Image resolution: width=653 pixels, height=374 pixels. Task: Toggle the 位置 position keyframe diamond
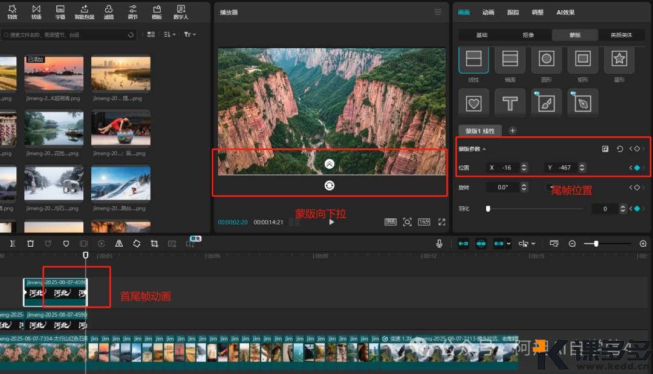637,168
